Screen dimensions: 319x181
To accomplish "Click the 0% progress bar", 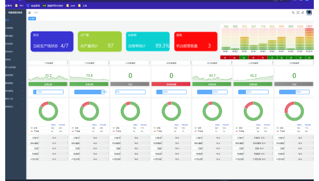I will [x=130, y=92].
